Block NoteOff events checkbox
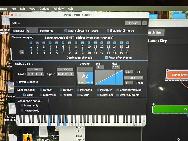This screenshot has width=188, height=141. point(61,90)
